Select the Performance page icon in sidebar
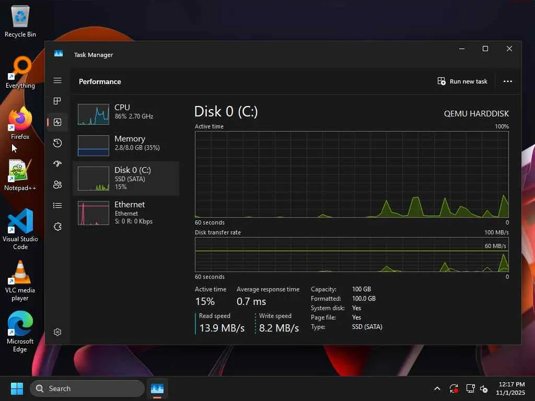535x401 pixels. (57, 122)
